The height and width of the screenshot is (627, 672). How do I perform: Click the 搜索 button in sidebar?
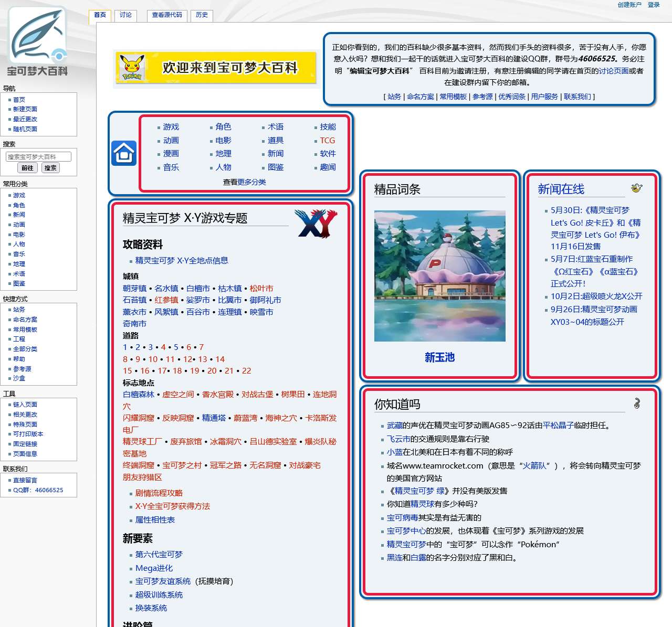[x=50, y=168]
